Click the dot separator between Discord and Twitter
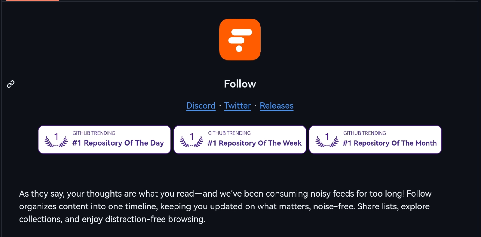Viewport: 481px width, 237px height. click(220, 106)
